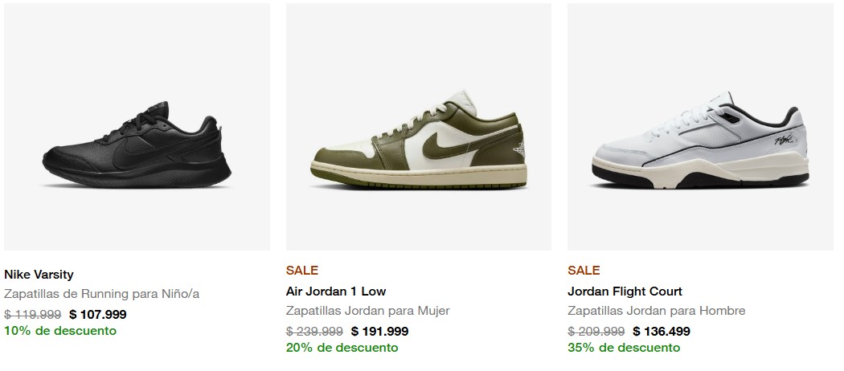
Task: Click the '10% de descuento' label
Action: click(x=60, y=331)
